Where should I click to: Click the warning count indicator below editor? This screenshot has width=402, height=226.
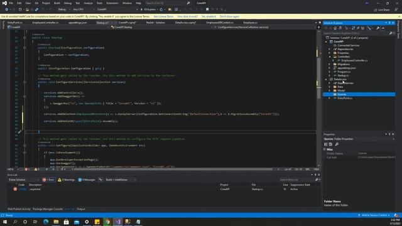pyautogui.click(x=36, y=169)
